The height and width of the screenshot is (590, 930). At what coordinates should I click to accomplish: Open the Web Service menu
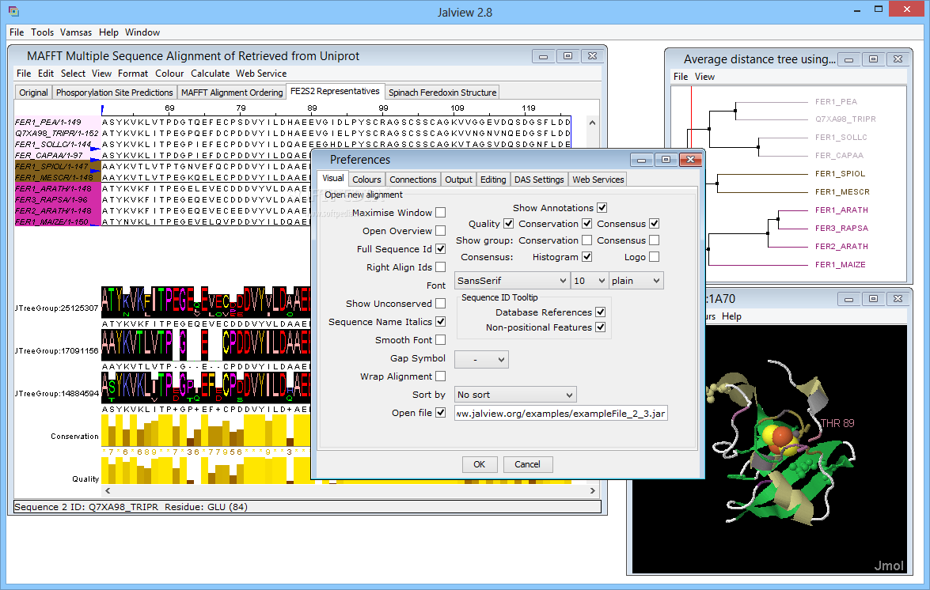coord(261,74)
